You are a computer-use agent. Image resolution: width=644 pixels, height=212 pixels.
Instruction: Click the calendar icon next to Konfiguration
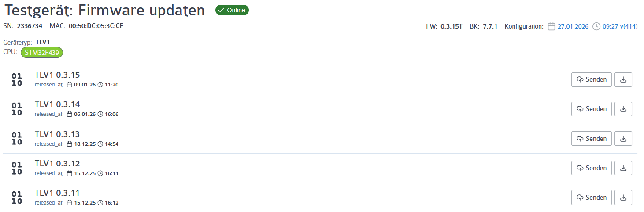(551, 26)
